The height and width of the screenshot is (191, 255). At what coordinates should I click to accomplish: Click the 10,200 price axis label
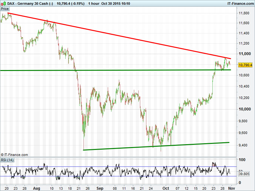(x=244, y=98)
